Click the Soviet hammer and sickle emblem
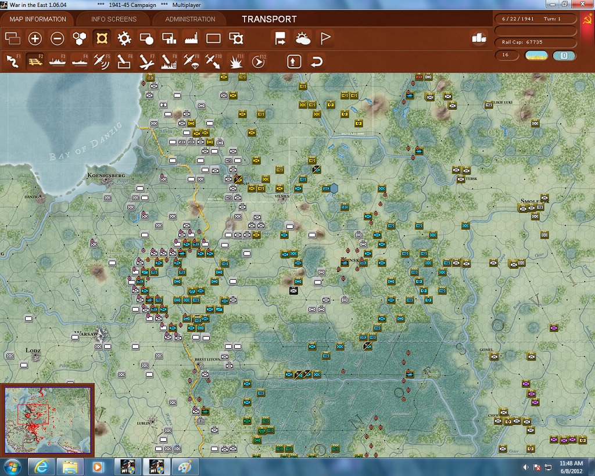Screen dimensions: 595x476 tap(587, 19)
